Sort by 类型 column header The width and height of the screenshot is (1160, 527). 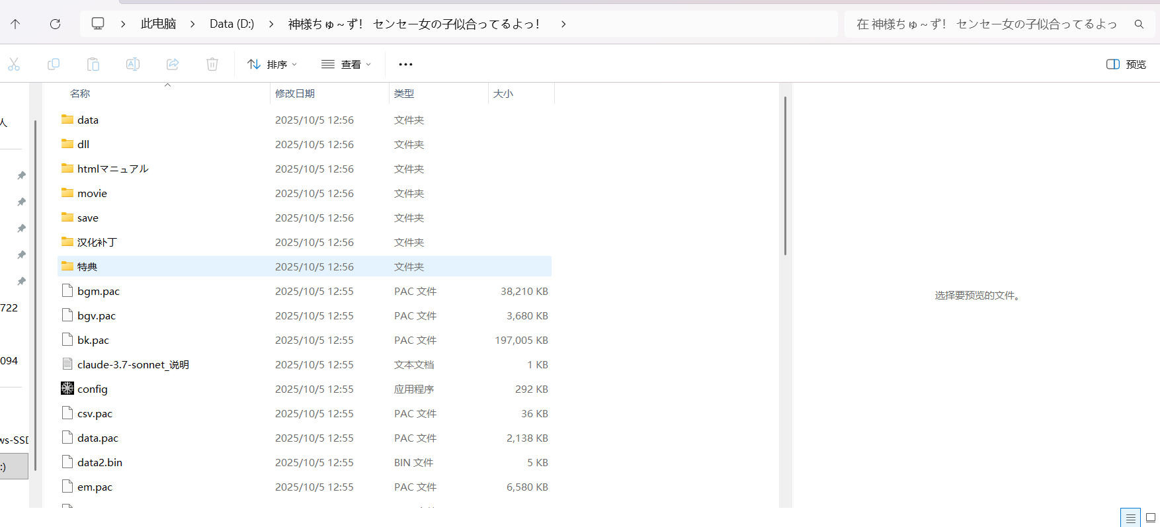(404, 94)
